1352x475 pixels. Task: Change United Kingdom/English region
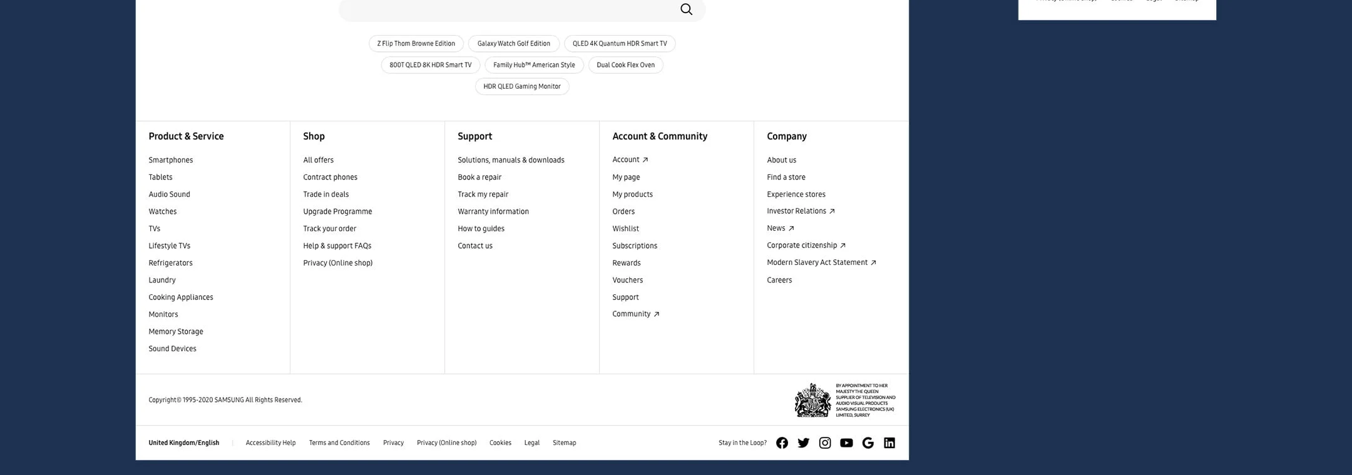(x=184, y=443)
